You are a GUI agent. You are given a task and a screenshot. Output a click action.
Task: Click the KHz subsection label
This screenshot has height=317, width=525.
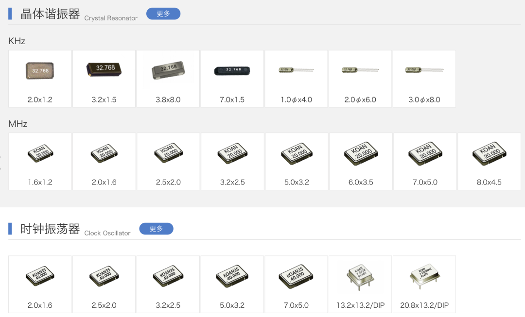[17, 41]
